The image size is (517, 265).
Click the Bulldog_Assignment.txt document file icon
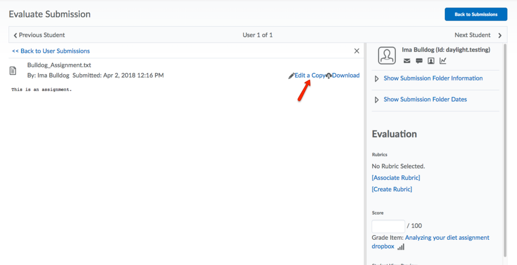coord(14,71)
